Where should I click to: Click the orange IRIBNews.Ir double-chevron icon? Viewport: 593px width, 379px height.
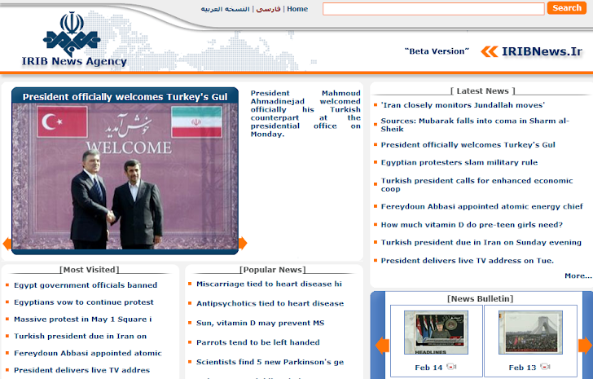pyautogui.click(x=490, y=51)
